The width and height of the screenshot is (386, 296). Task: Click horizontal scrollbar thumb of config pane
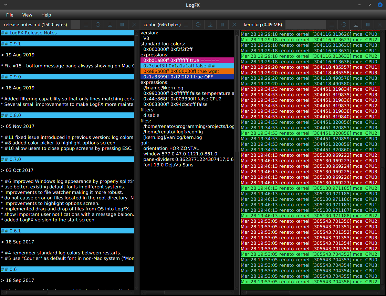pos(155,293)
